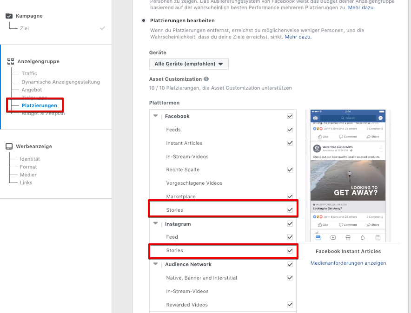Collapse the Audience Network placements list

pos(155,264)
